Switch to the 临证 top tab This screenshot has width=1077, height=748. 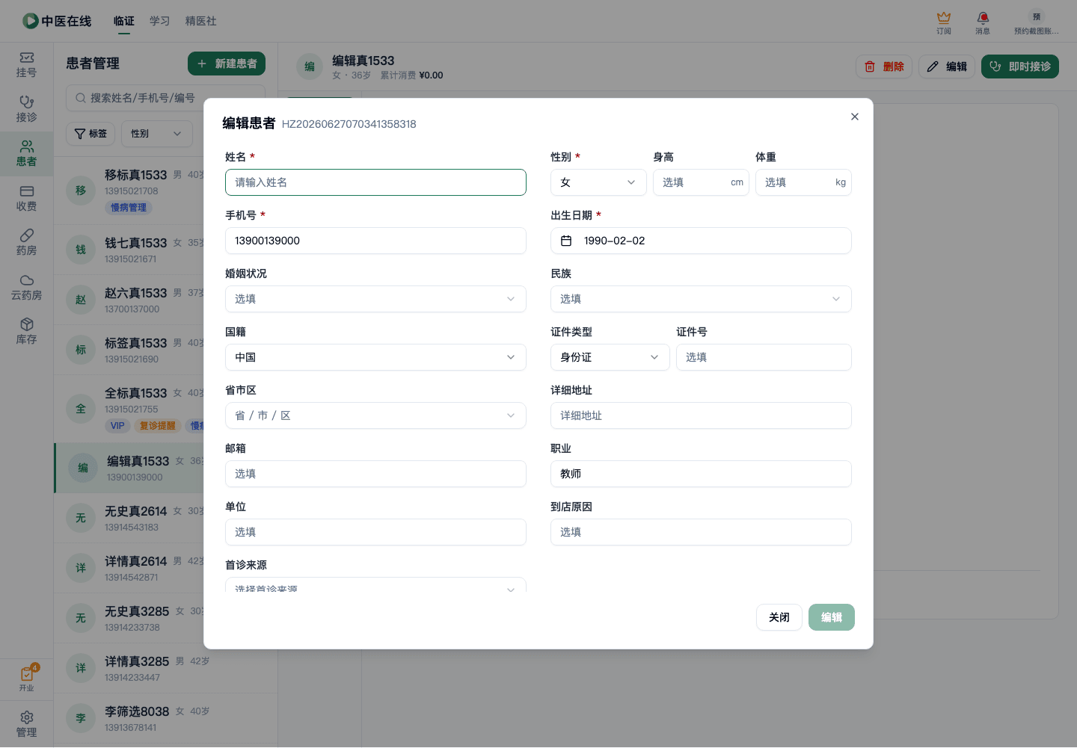click(x=124, y=21)
